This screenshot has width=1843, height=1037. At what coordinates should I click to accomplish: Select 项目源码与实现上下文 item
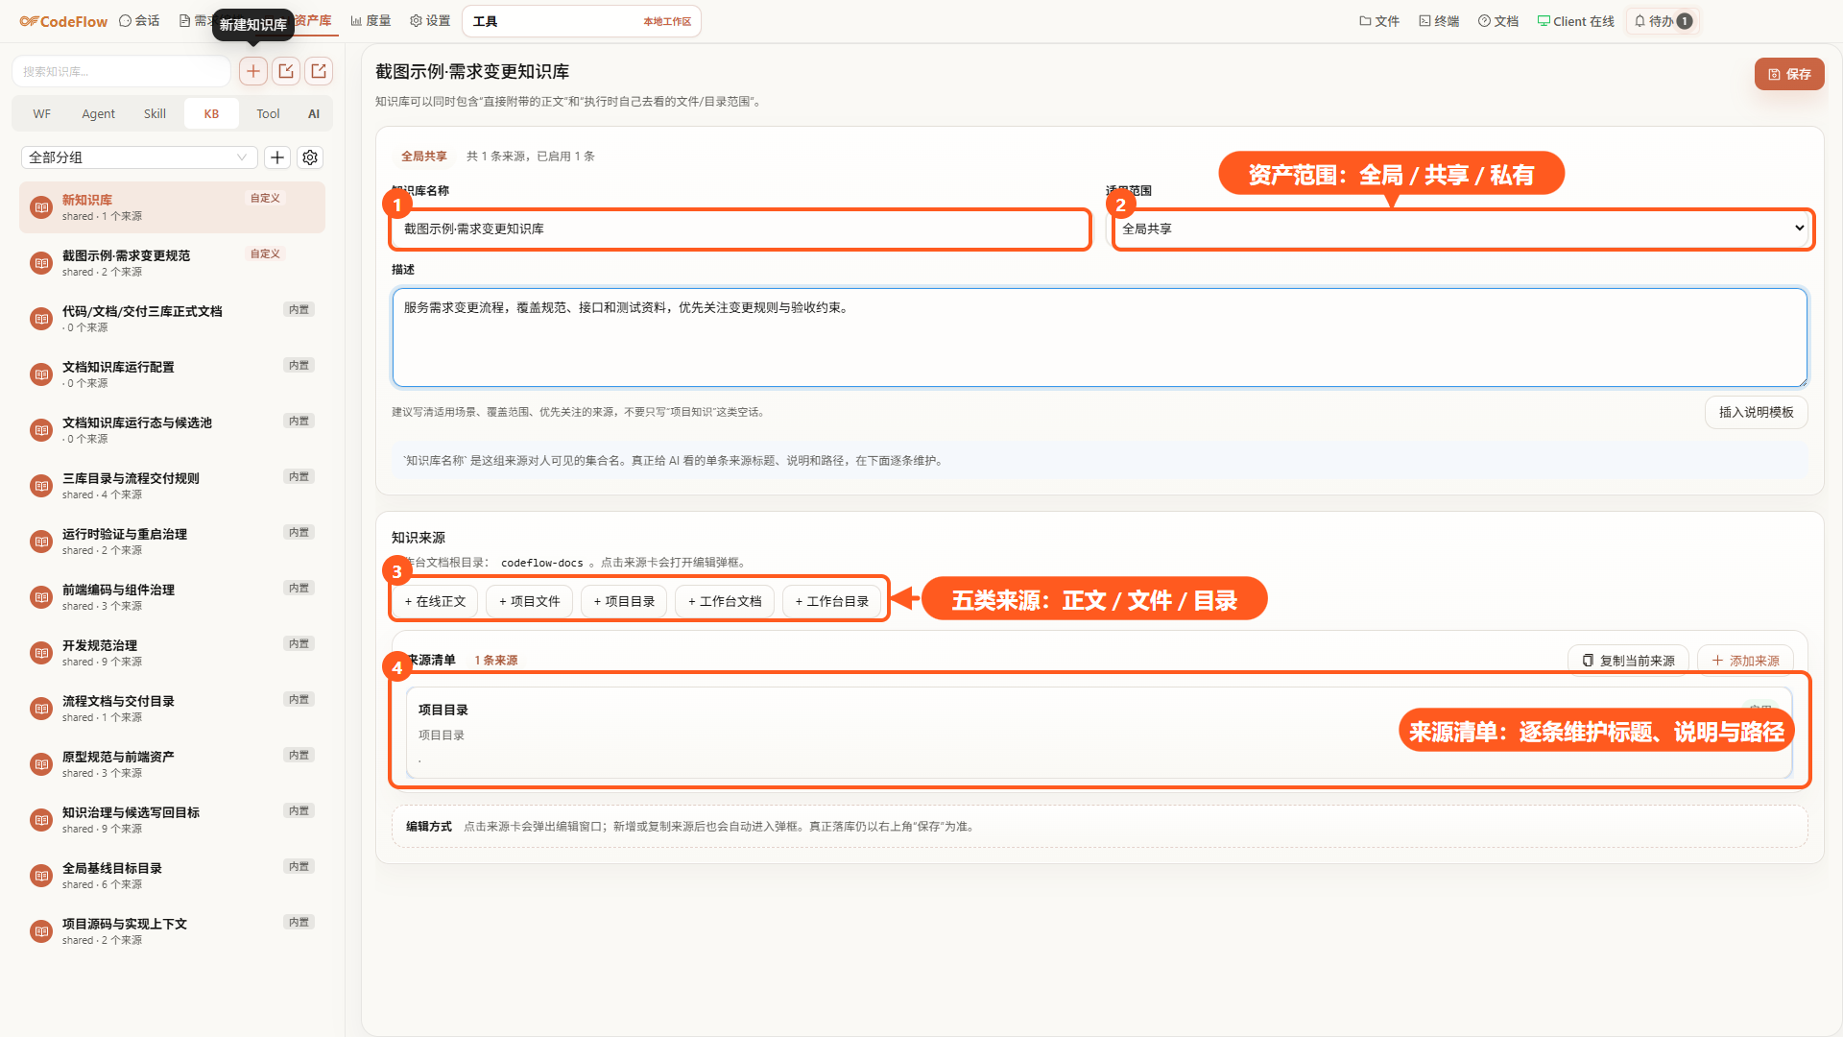click(x=173, y=931)
